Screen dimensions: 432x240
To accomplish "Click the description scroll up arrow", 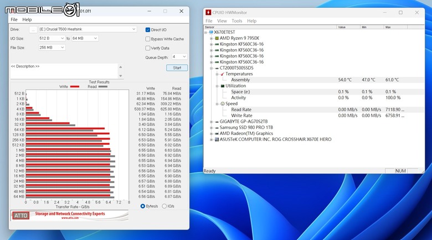I will coord(120,67).
